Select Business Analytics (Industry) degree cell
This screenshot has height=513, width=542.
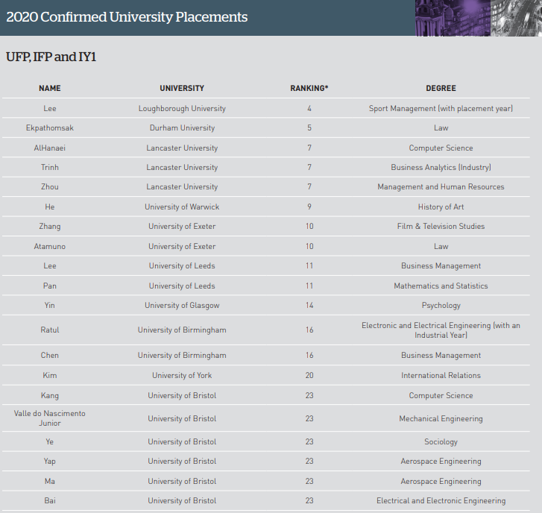441,168
